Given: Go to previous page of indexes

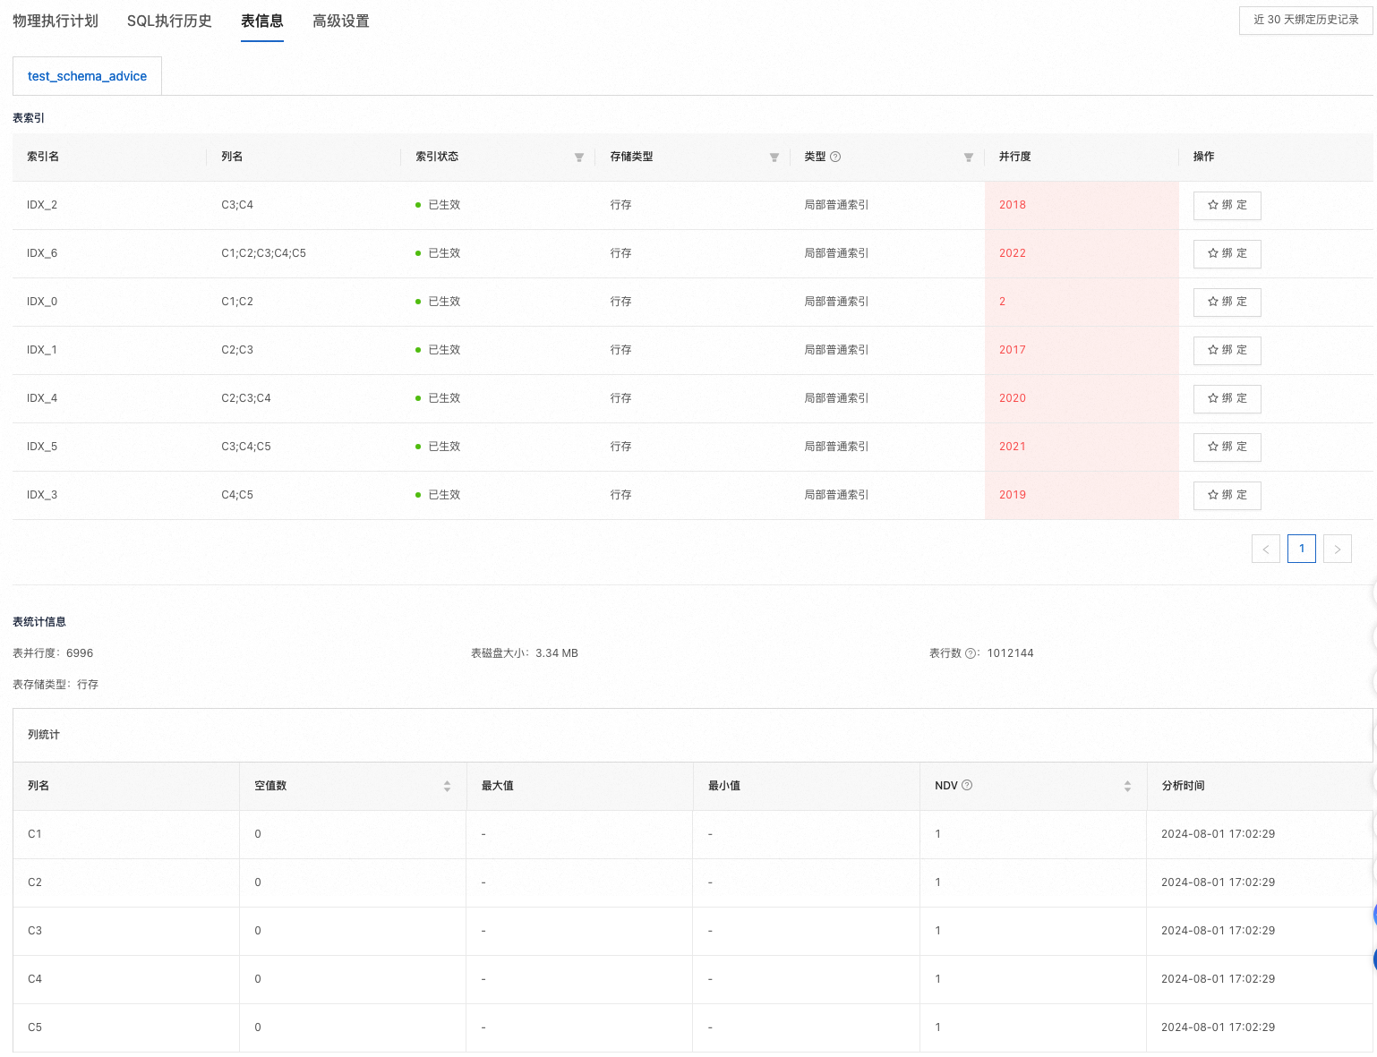Looking at the screenshot, I should [1266, 549].
